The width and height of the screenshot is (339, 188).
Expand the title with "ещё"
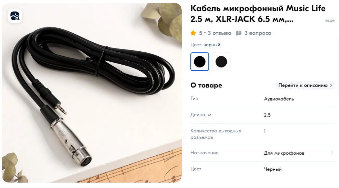pos(330,20)
